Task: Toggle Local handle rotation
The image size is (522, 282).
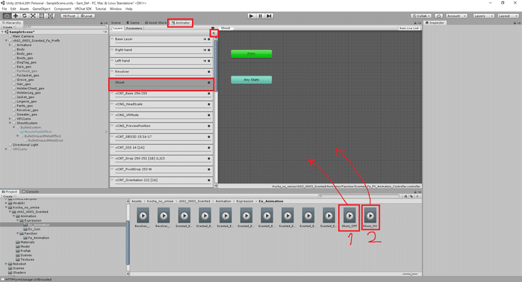Action: point(87,16)
